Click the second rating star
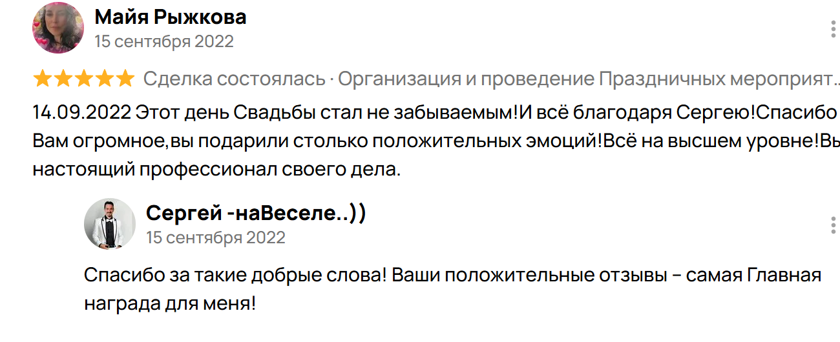The image size is (840, 342). pos(63,79)
